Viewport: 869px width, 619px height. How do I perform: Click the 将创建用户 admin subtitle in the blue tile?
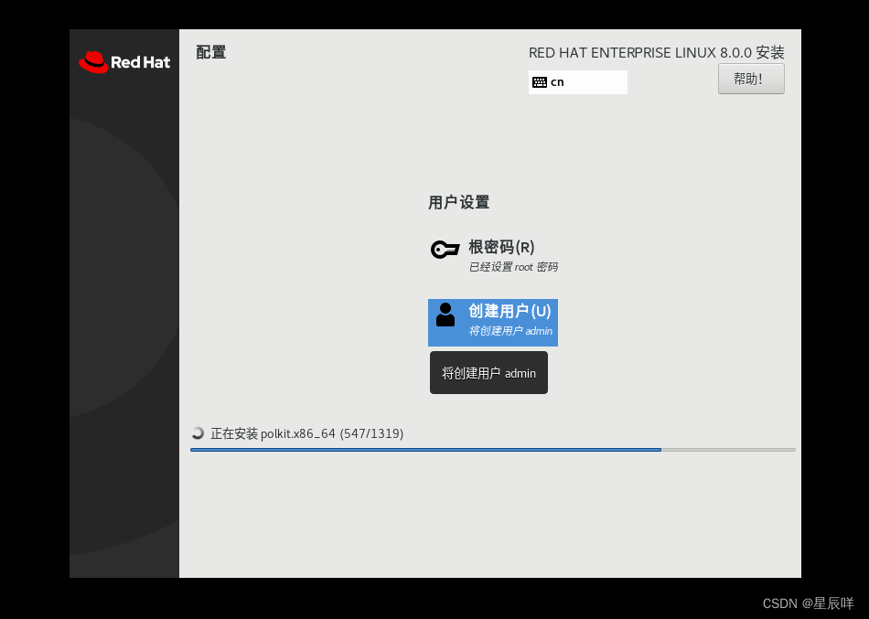(510, 331)
